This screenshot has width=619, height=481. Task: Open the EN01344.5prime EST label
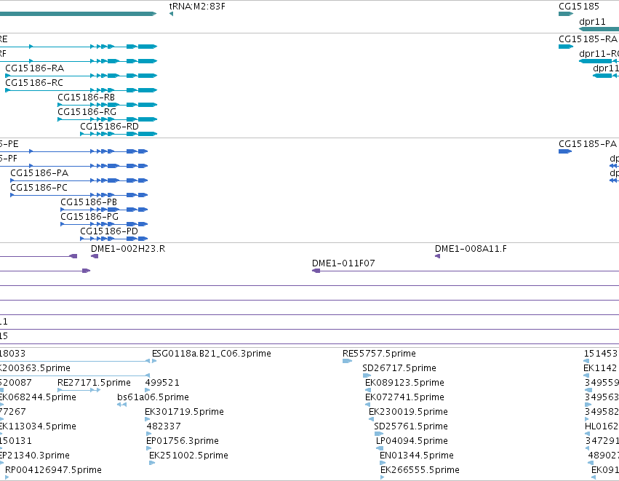coord(417,456)
